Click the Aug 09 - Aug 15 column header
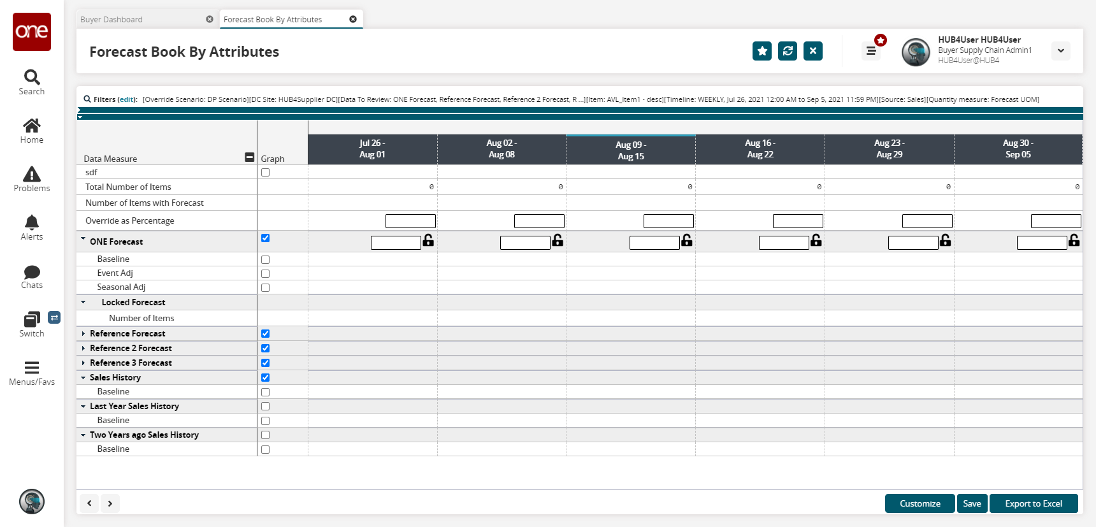1096x527 pixels. click(631, 150)
